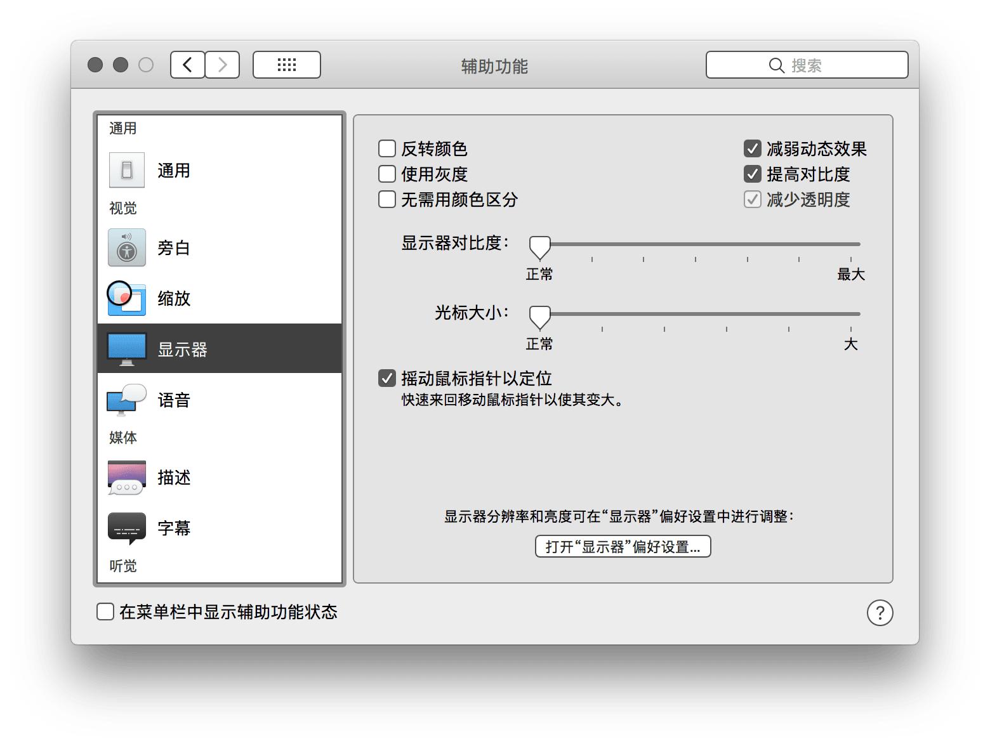990x746 pixels.
Task: Show all preferences grid button
Action: tap(287, 65)
